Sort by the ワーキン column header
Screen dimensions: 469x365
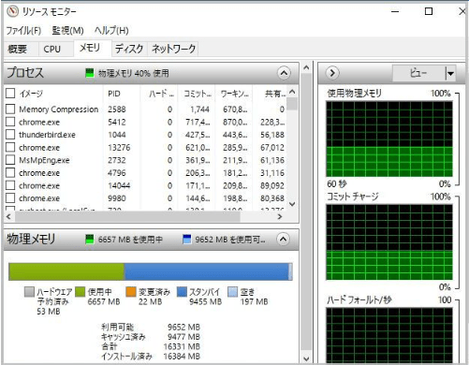pyautogui.click(x=234, y=94)
